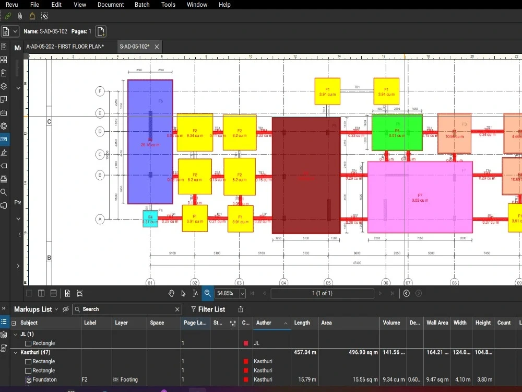Click the Author column sort arrow
Image resolution: width=522 pixels, height=392 pixels.
pyautogui.click(x=286, y=323)
